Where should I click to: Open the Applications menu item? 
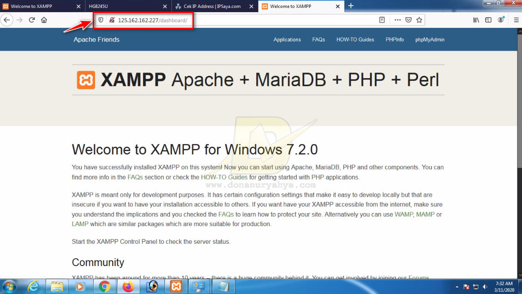287,40
